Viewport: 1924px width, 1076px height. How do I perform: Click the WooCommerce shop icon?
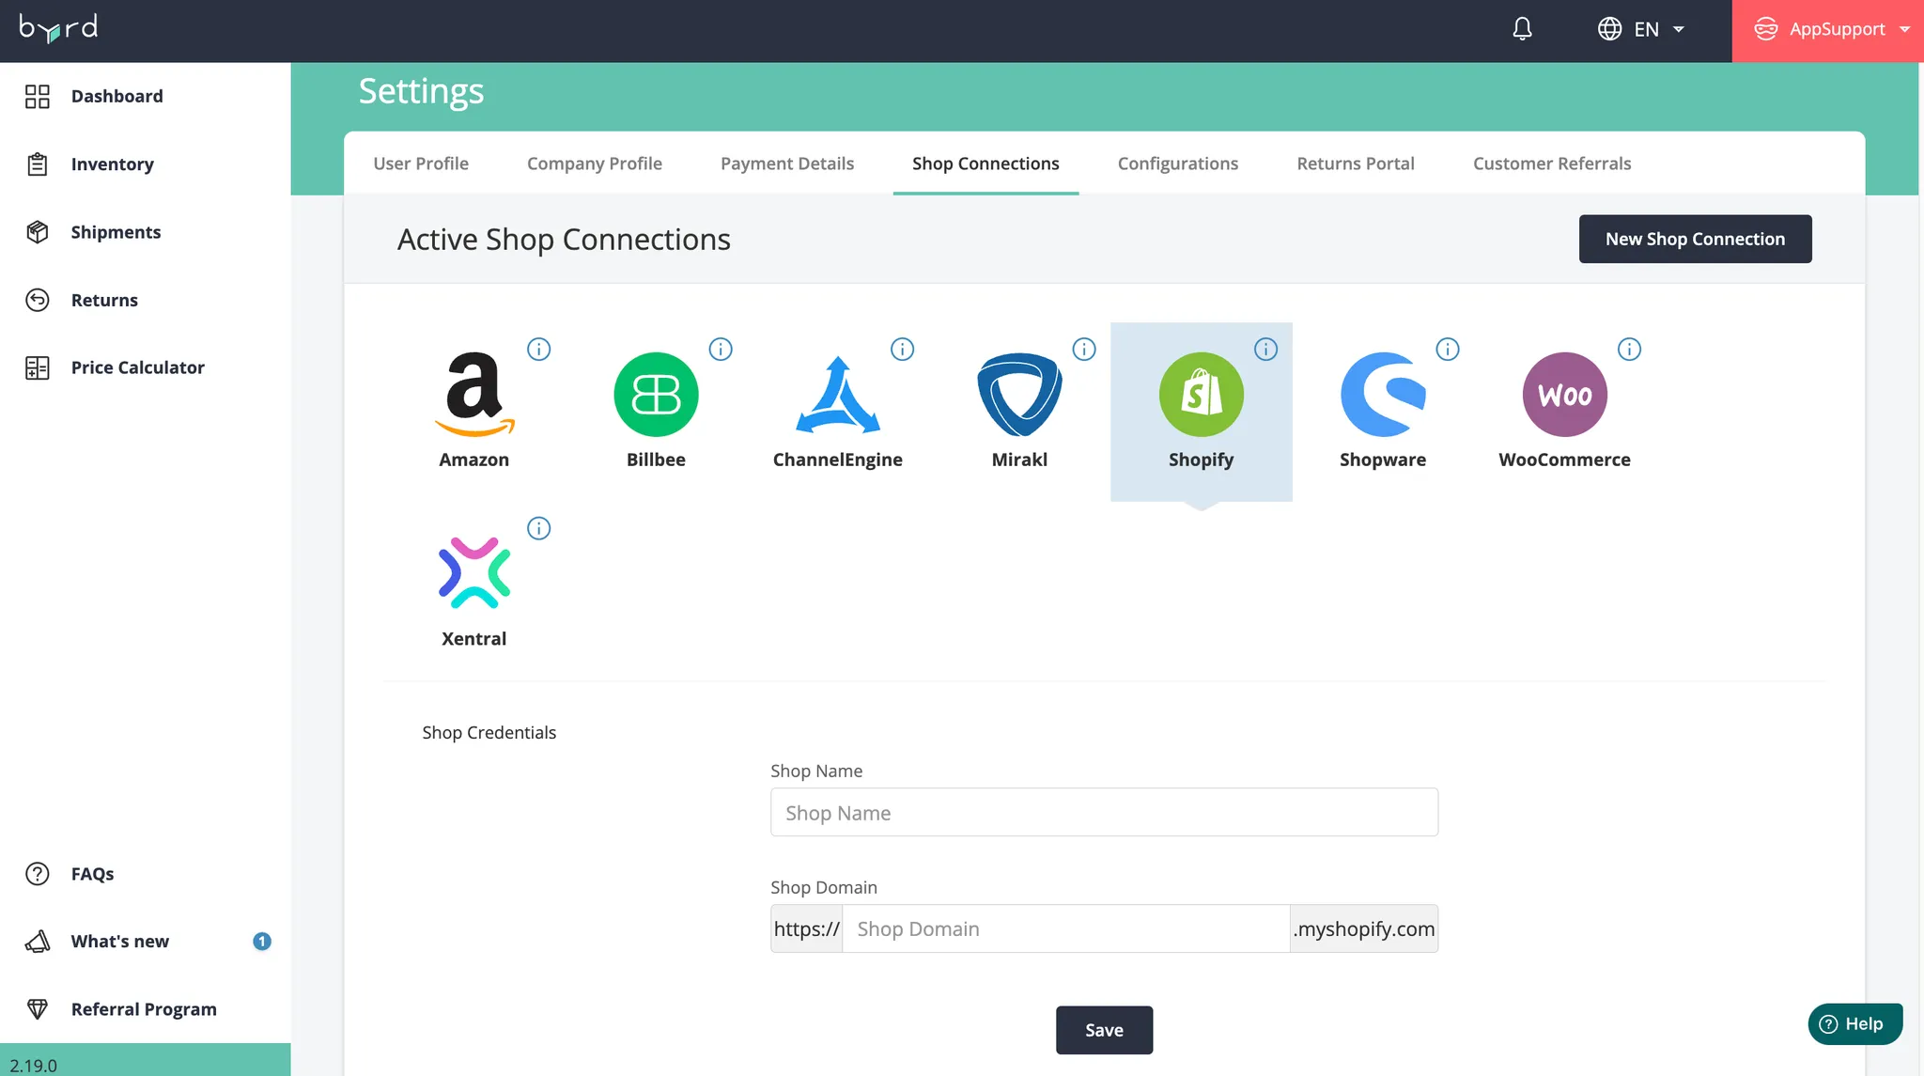coord(1564,395)
